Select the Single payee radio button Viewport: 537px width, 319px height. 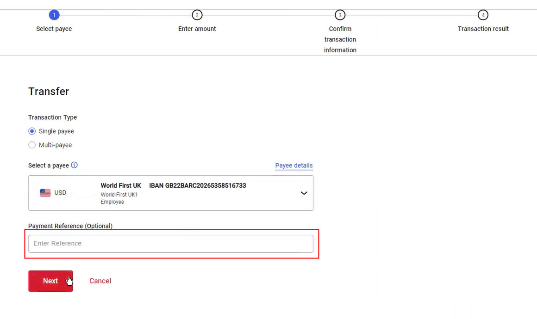point(32,131)
